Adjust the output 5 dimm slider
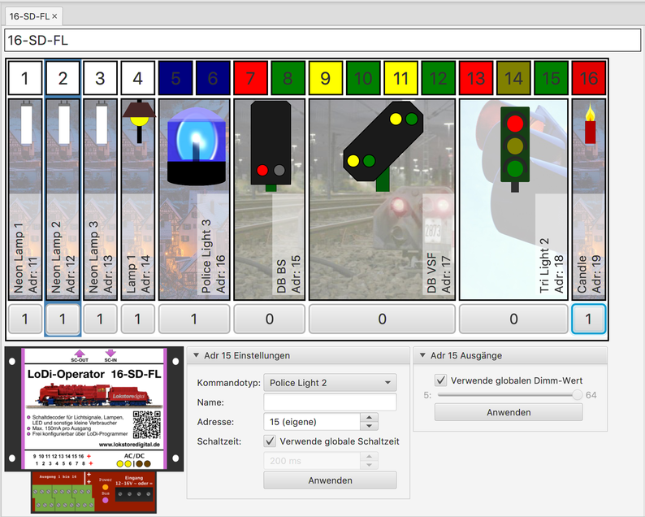645x517 pixels. coord(577,395)
